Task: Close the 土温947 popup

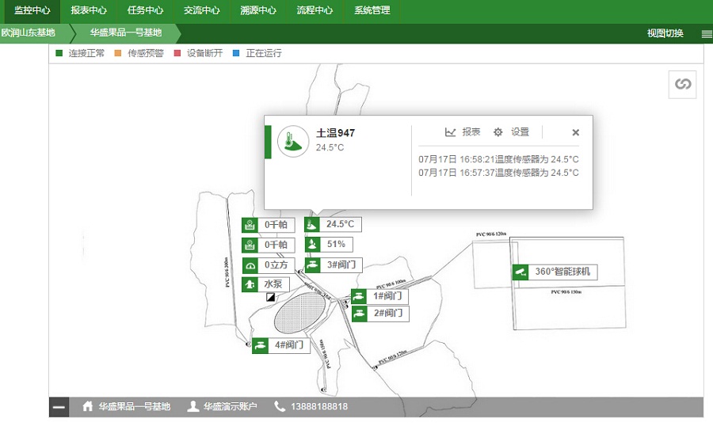Action: point(576,132)
